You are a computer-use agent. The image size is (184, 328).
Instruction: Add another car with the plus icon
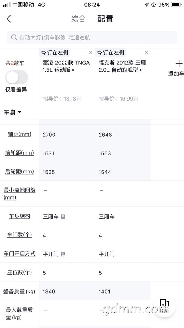tap(179, 64)
